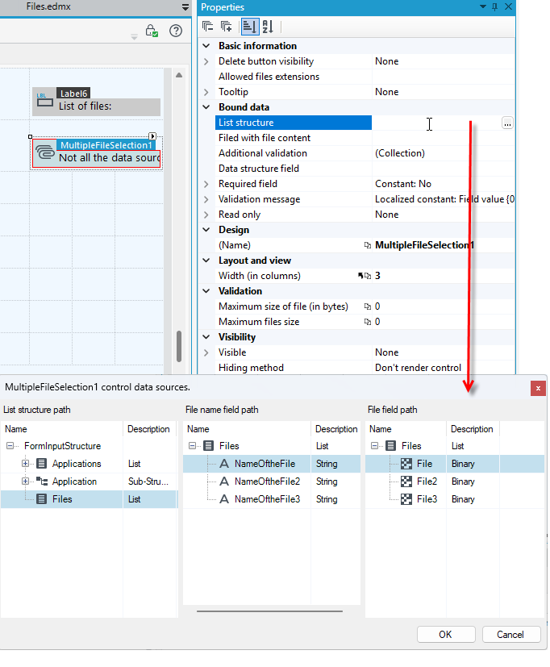This screenshot has height=667, width=550.
Task: Click Description header in File name field path
Action: point(336,429)
